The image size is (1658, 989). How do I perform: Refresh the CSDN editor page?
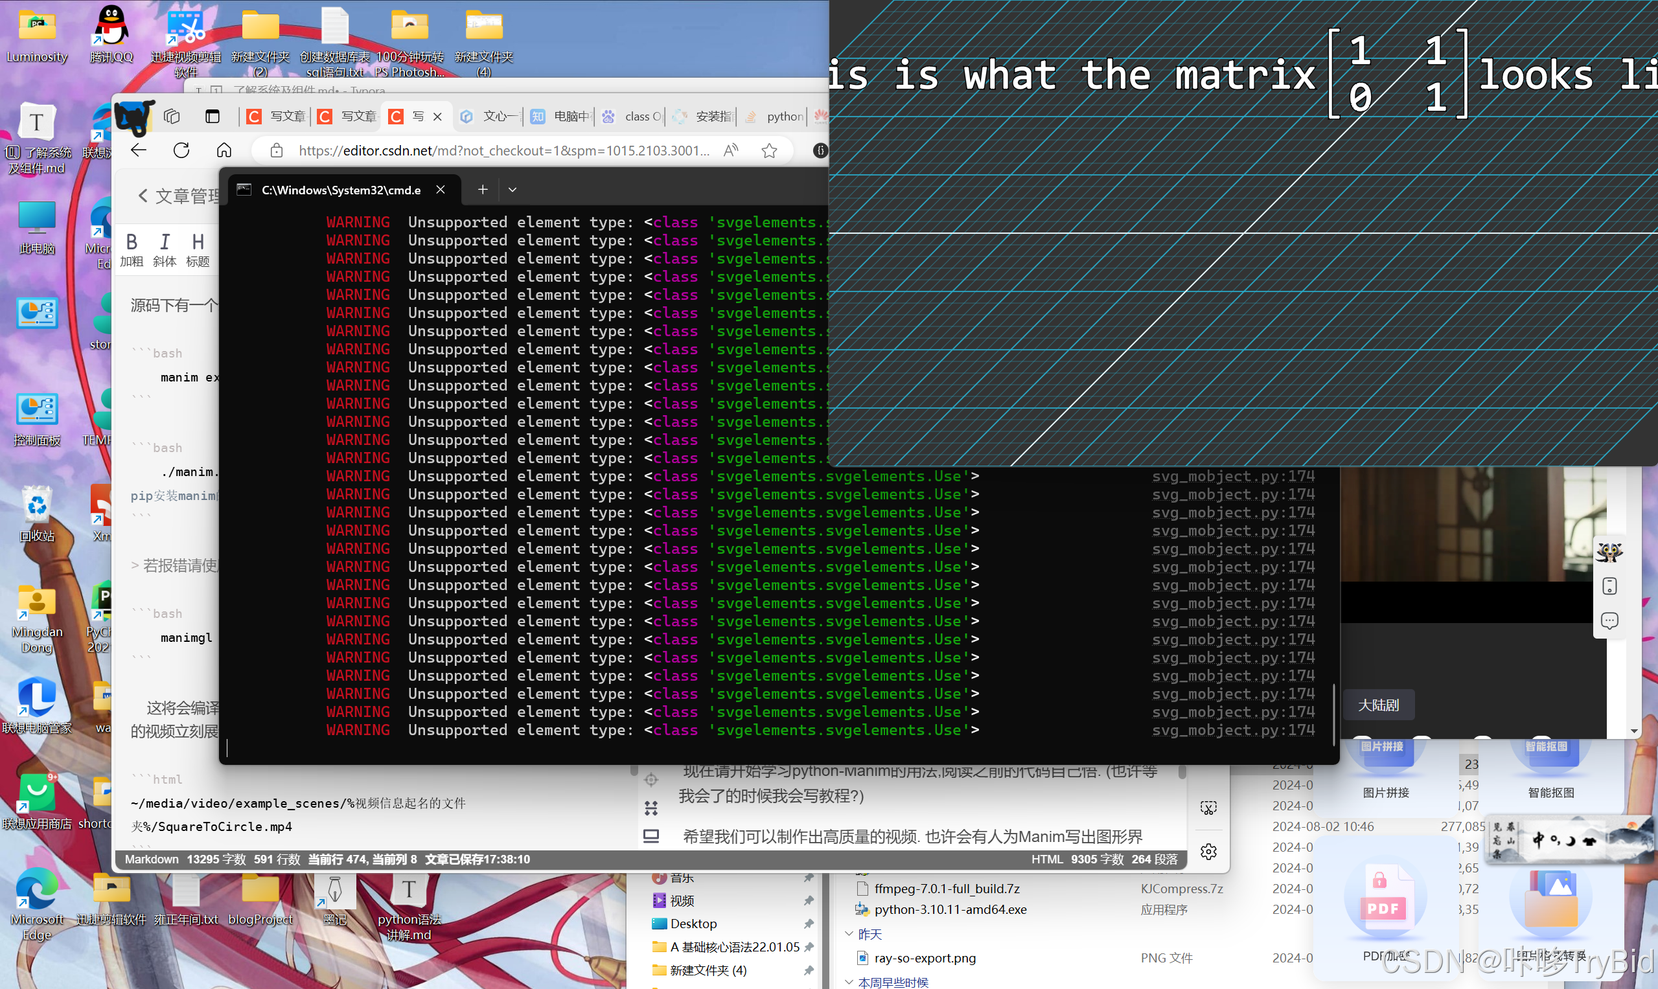tap(181, 150)
